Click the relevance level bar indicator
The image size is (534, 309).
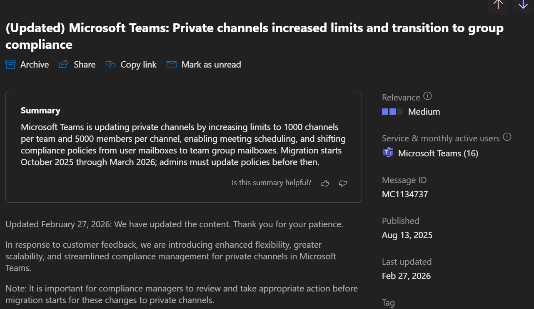coord(392,111)
